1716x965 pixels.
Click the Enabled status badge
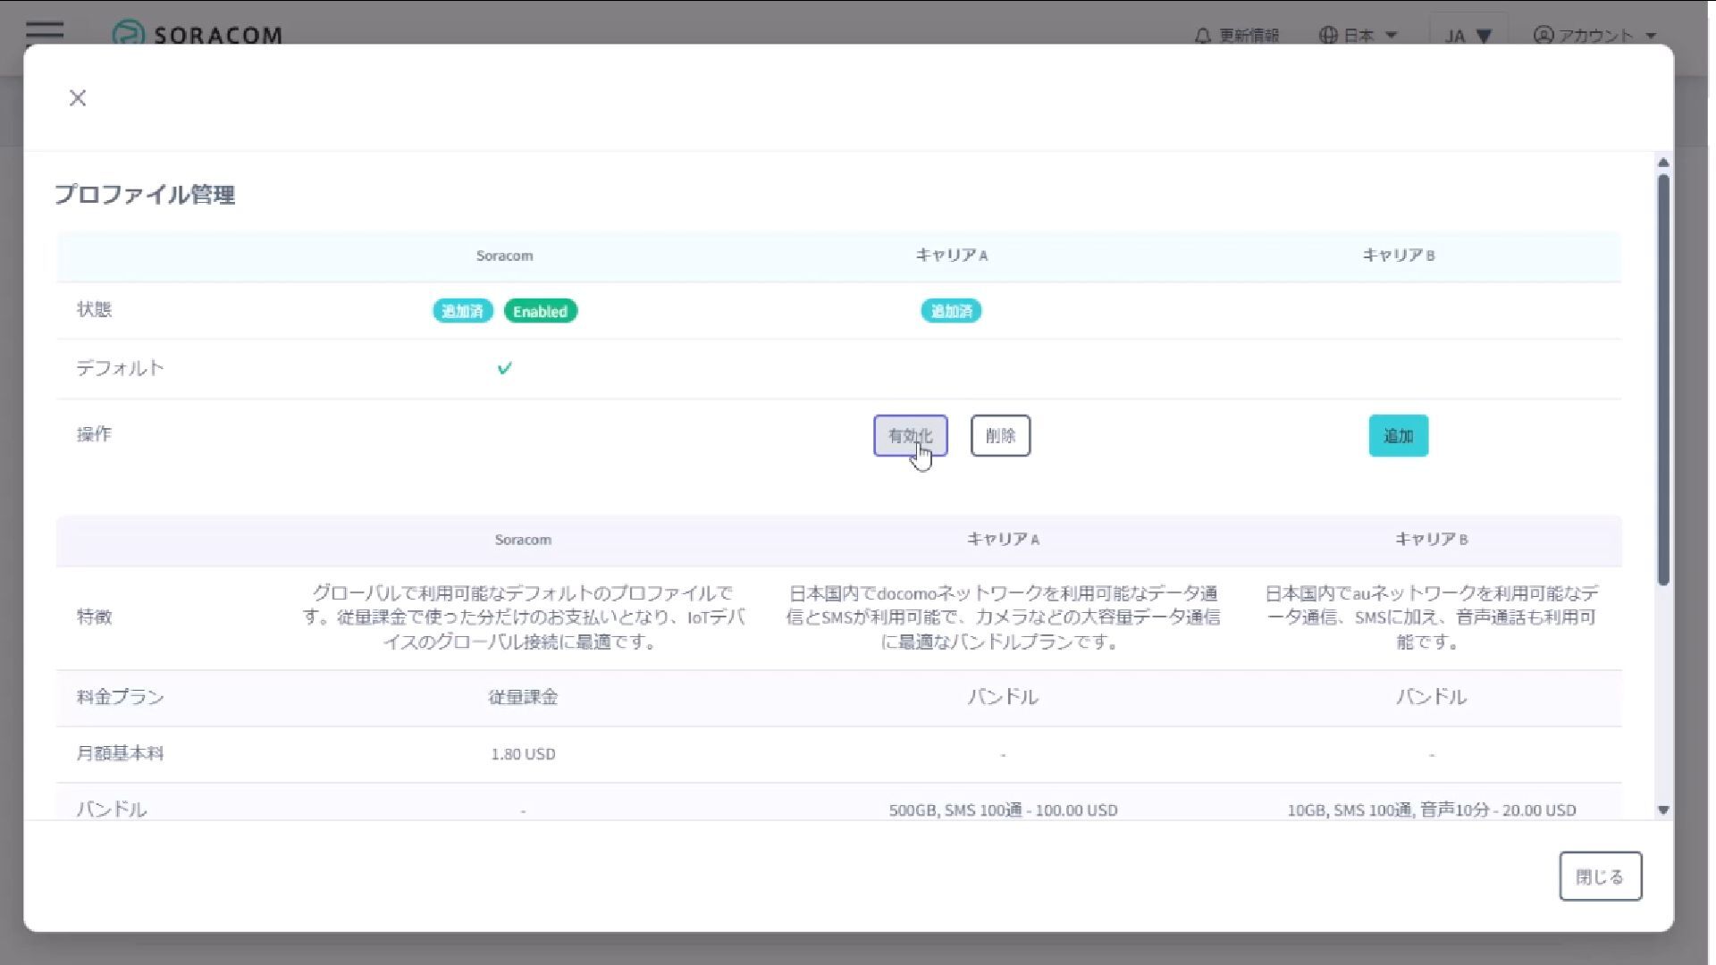tap(540, 311)
